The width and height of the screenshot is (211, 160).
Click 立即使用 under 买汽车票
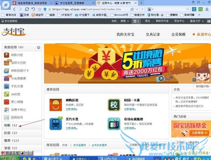71,129
